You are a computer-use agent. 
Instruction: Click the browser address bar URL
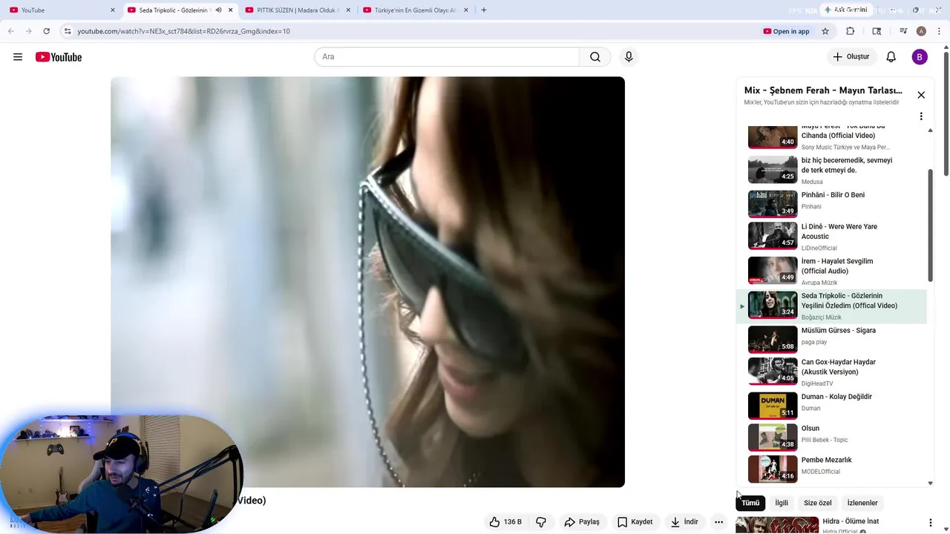pyautogui.click(x=183, y=31)
